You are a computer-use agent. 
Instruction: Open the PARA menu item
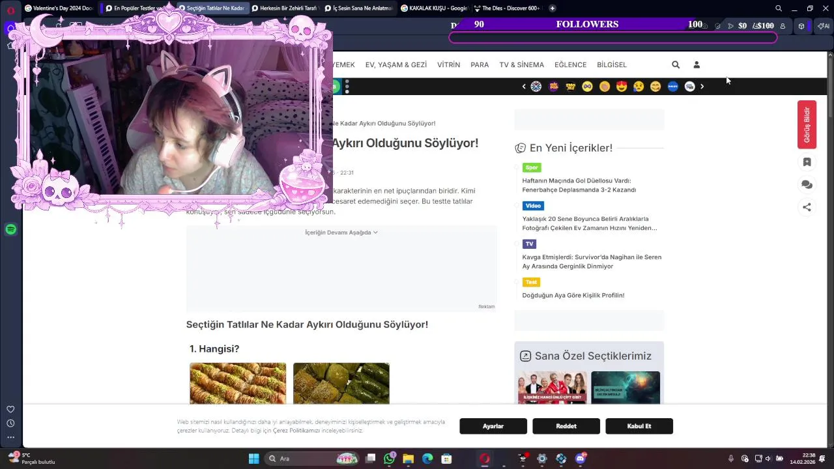[480, 64]
